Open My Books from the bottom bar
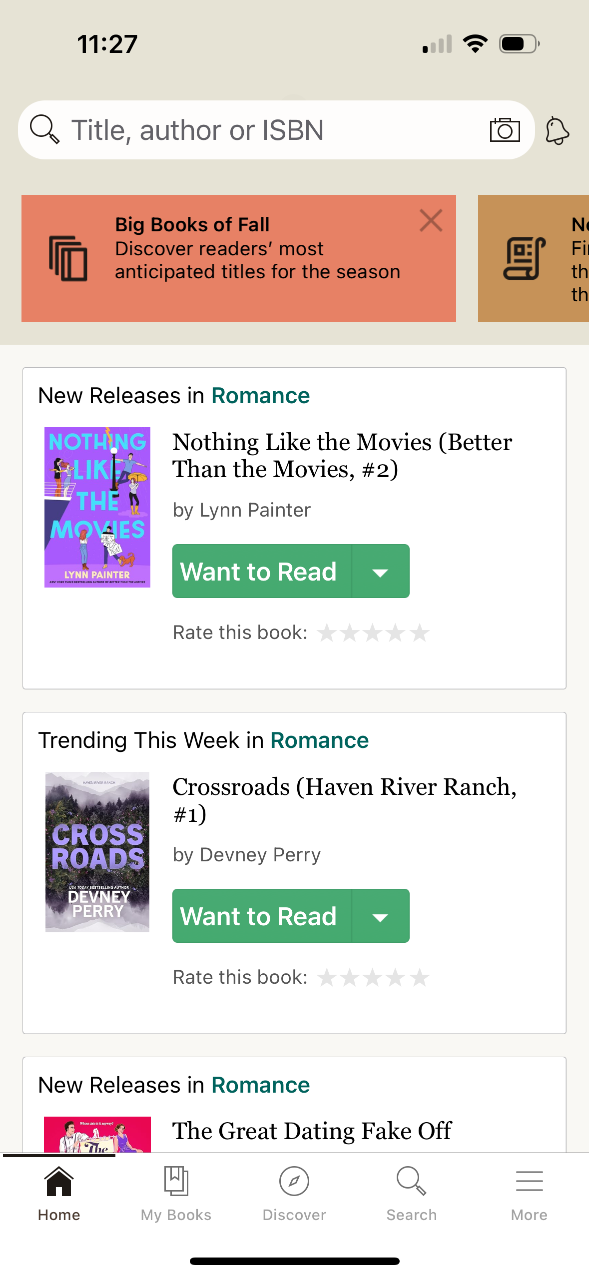 [x=175, y=1181]
